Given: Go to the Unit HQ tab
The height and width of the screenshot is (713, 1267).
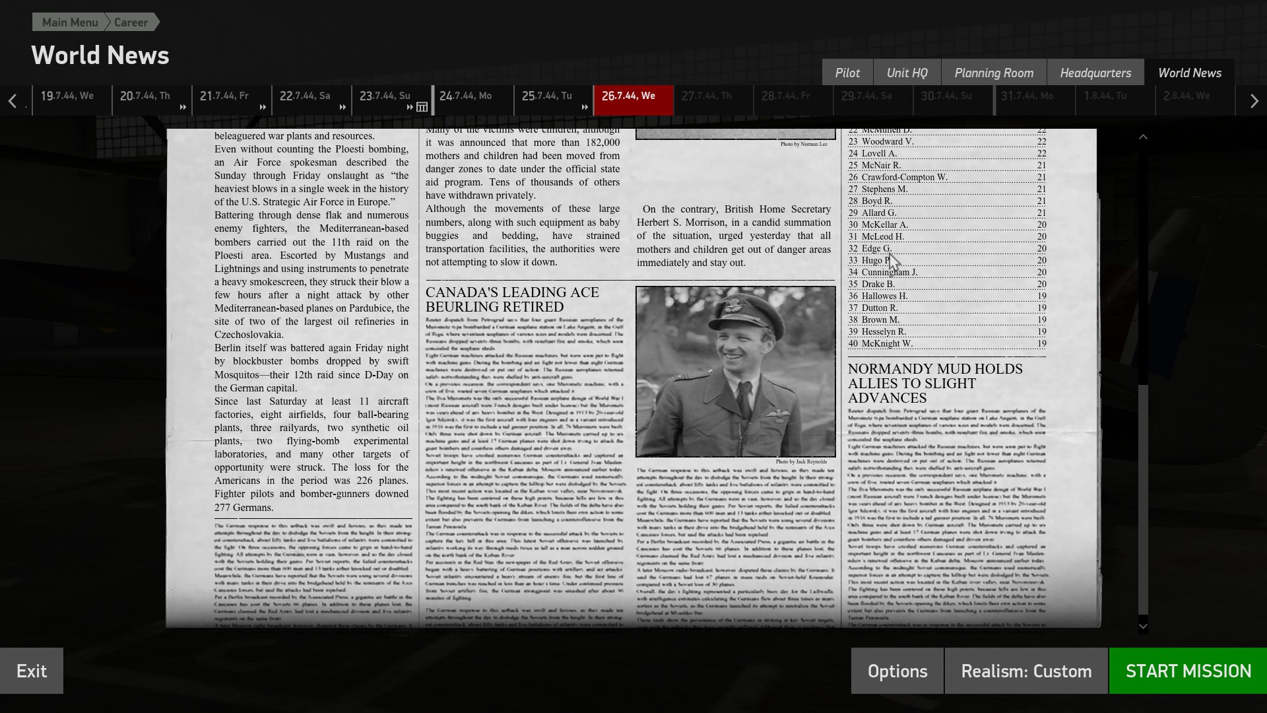Looking at the screenshot, I should click(x=907, y=73).
